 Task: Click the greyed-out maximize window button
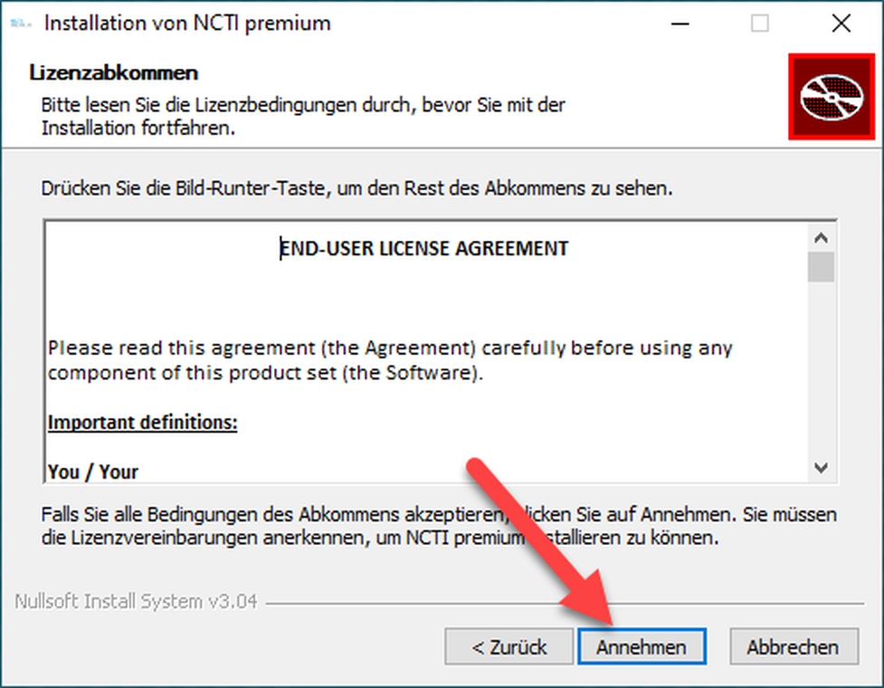coord(760,24)
